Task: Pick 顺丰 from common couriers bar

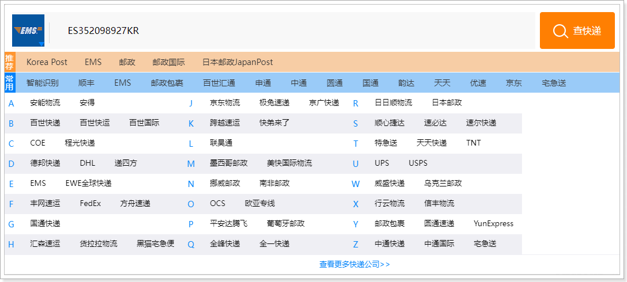Action: click(86, 83)
